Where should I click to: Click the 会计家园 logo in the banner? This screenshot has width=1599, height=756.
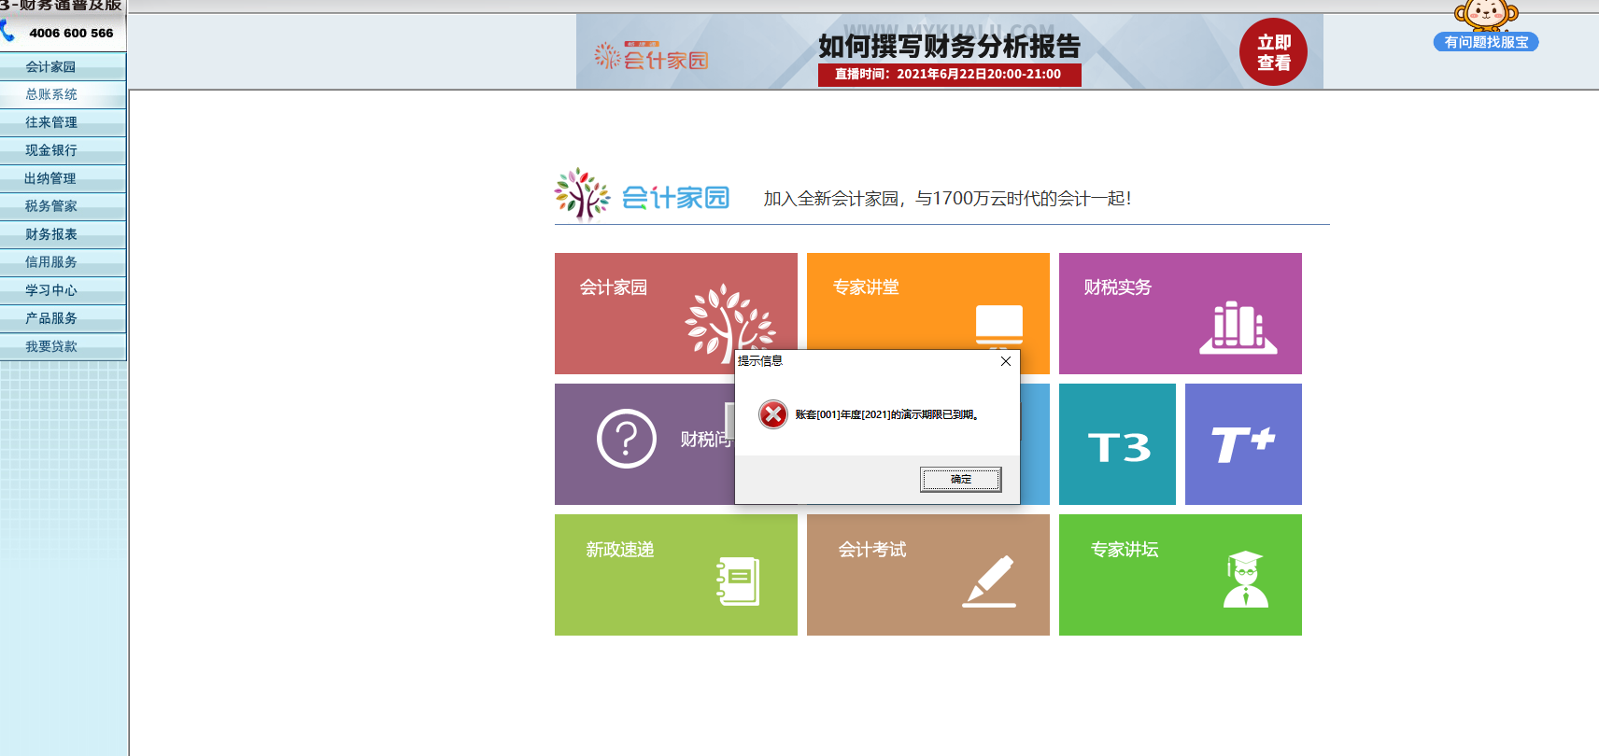click(652, 58)
